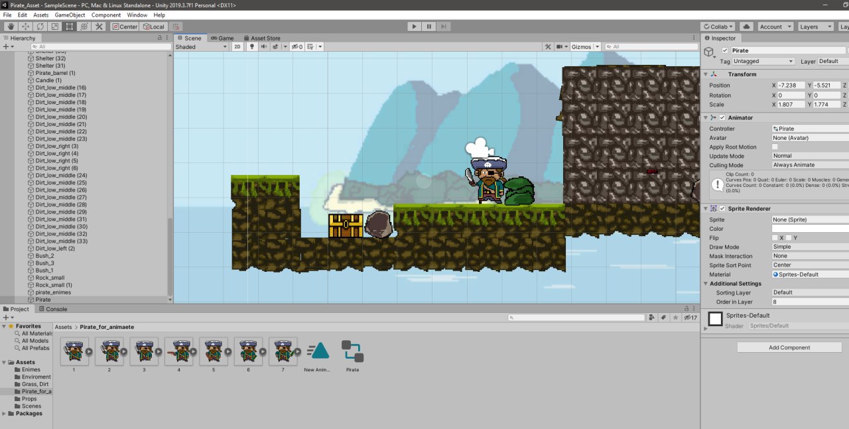Toggle hidden packages count icon
The image size is (849, 429).
[690, 318]
